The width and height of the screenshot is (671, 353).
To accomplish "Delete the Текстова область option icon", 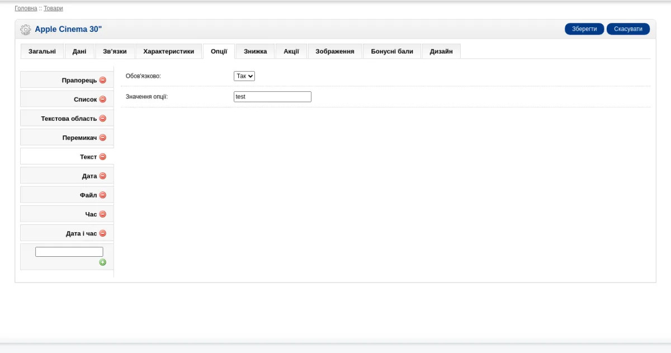I will (103, 119).
